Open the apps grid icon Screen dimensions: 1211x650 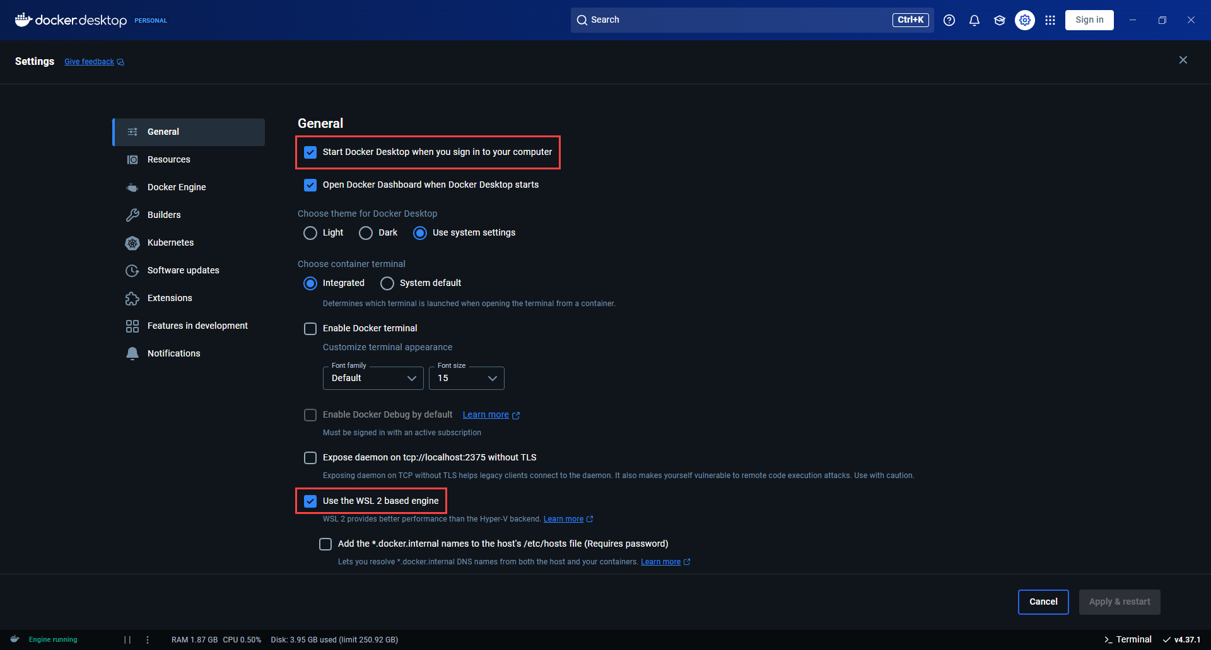(1050, 20)
